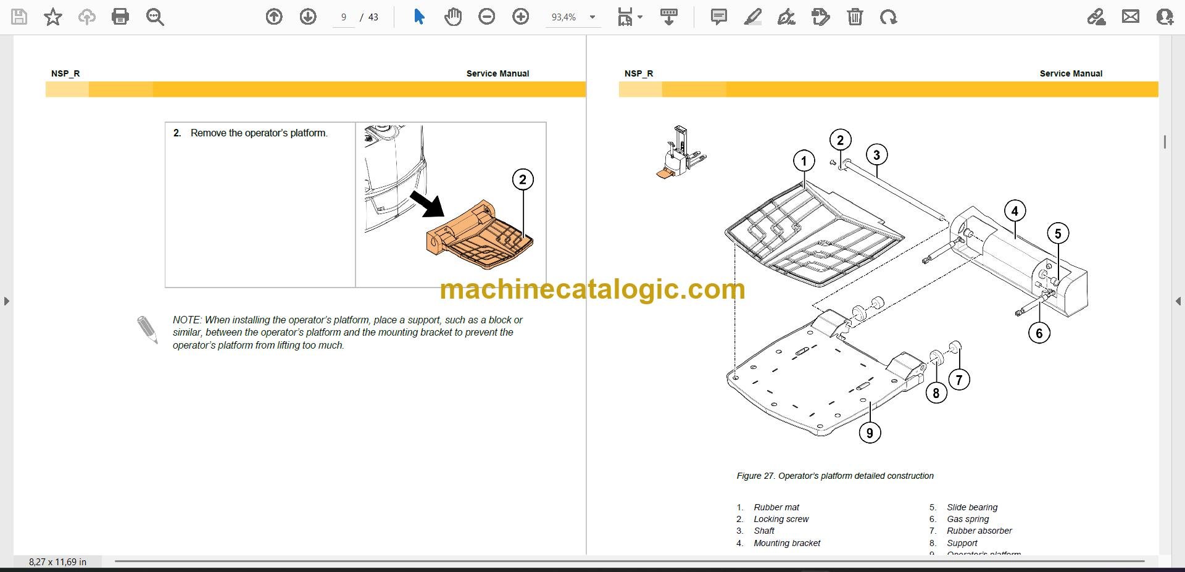
Task: Activate the Hand pan tool
Action: click(x=453, y=17)
